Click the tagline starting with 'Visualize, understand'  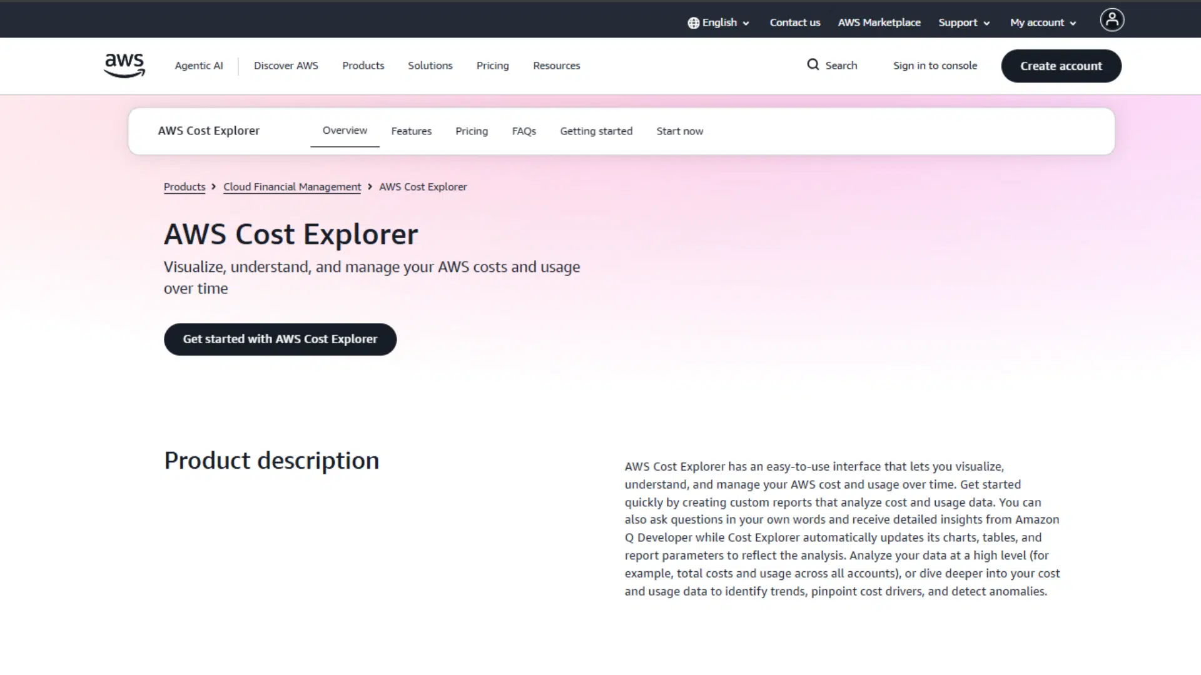372,277
